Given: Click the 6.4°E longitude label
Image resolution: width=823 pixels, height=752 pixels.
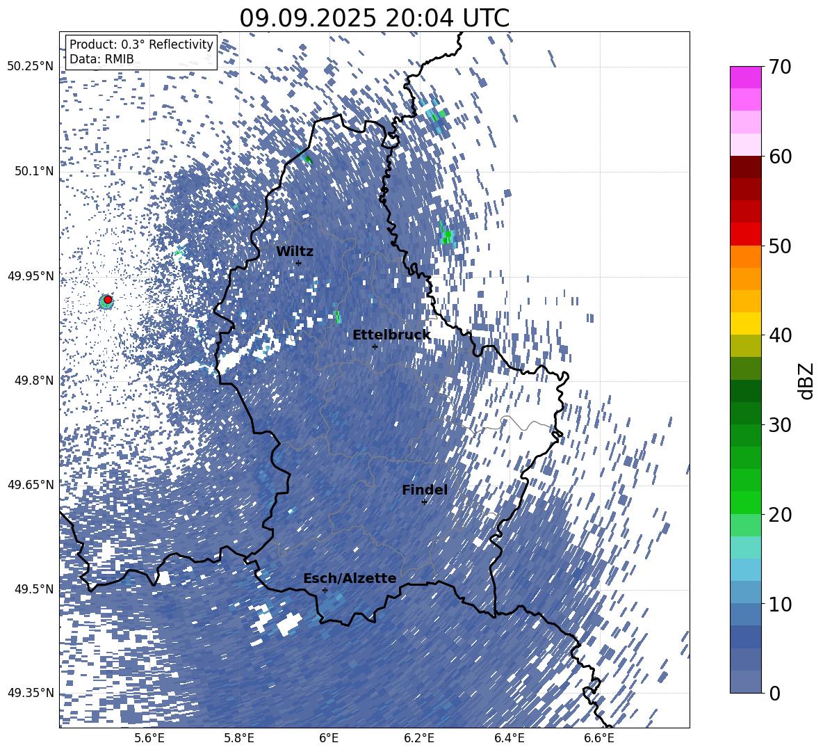Looking at the screenshot, I should click(x=509, y=738).
